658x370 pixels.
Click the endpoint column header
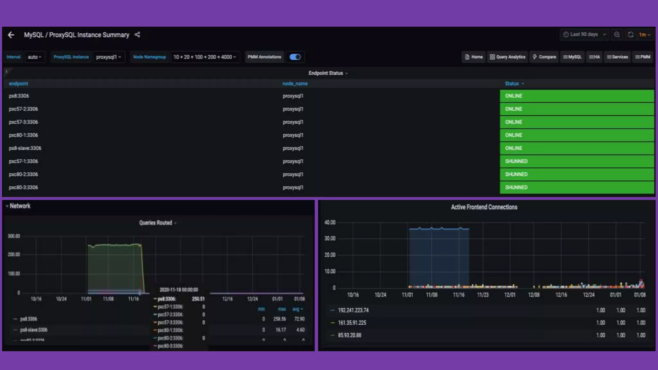pyautogui.click(x=18, y=84)
